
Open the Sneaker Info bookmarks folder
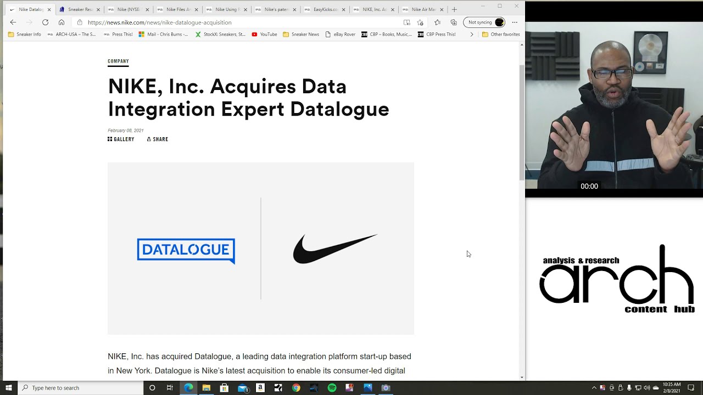pos(24,34)
